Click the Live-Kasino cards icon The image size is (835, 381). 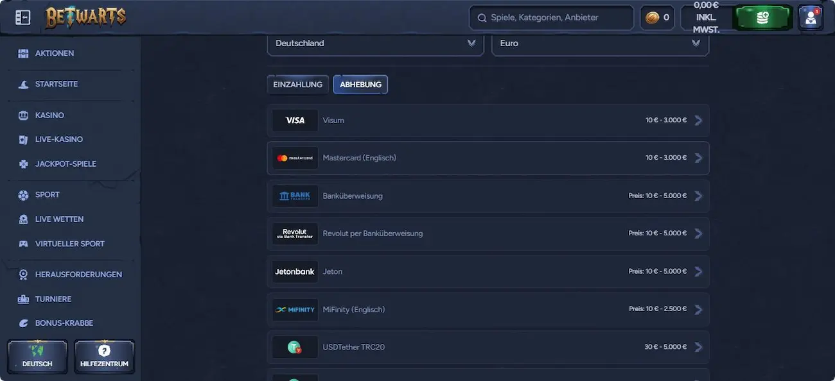point(24,140)
